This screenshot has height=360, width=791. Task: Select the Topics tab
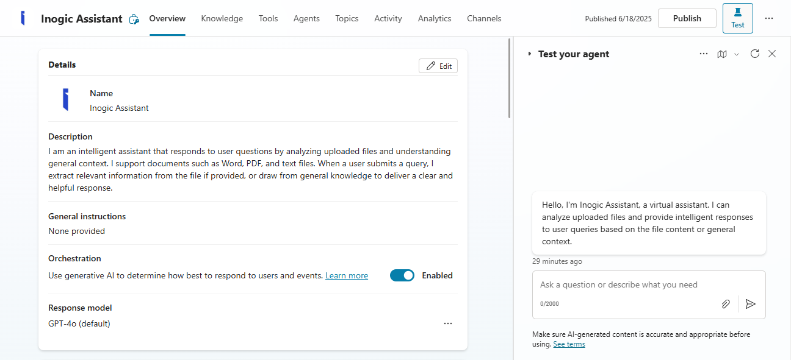(x=347, y=18)
